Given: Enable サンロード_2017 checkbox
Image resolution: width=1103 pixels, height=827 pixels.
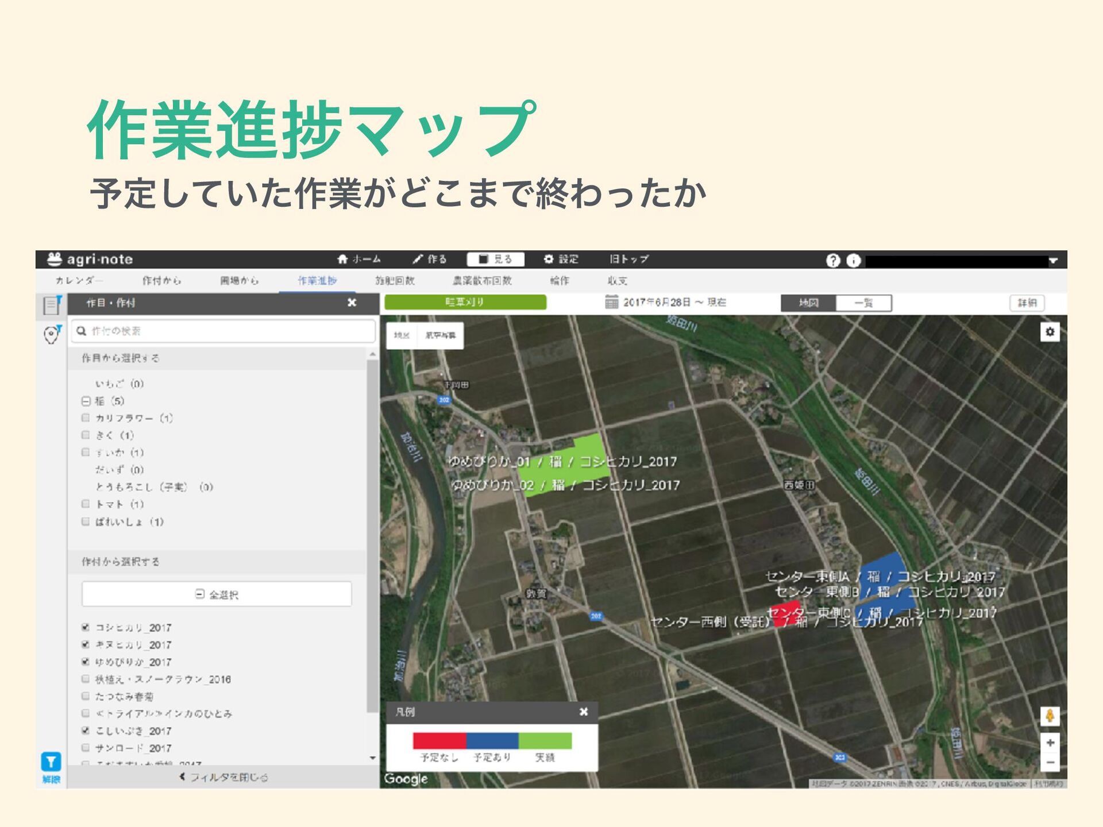Looking at the screenshot, I should (x=86, y=747).
